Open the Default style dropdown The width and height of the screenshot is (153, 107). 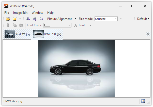click(143, 19)
